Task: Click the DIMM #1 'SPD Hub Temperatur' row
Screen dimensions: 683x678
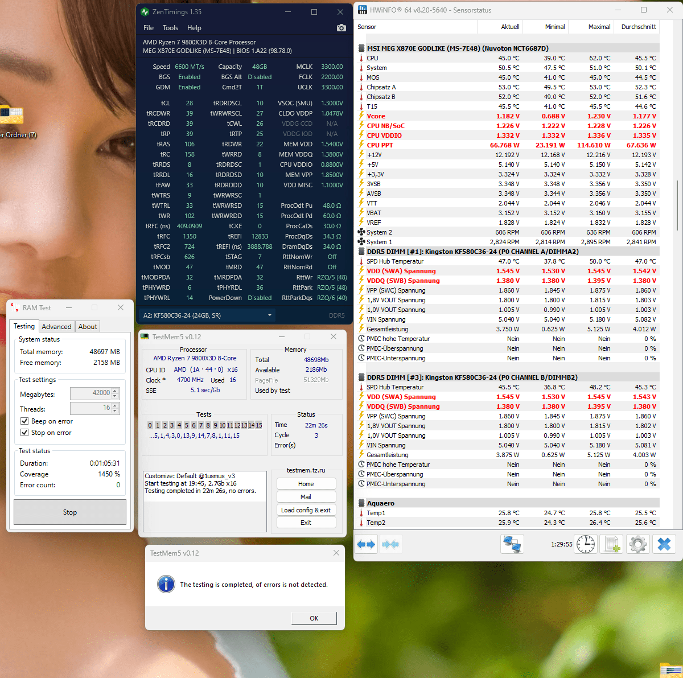Action: click(508, 261)
